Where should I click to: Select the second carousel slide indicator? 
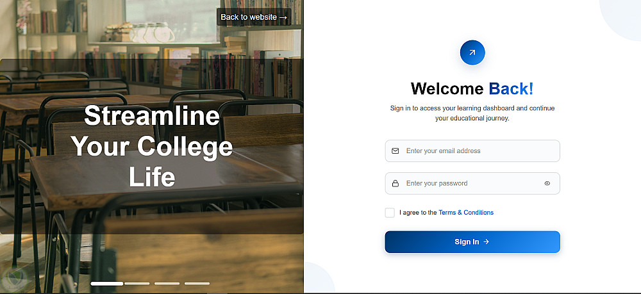(137, 283)
